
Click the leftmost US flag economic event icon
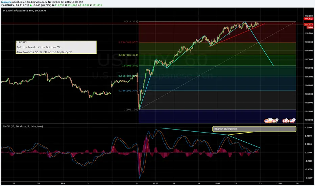[267, 121]
